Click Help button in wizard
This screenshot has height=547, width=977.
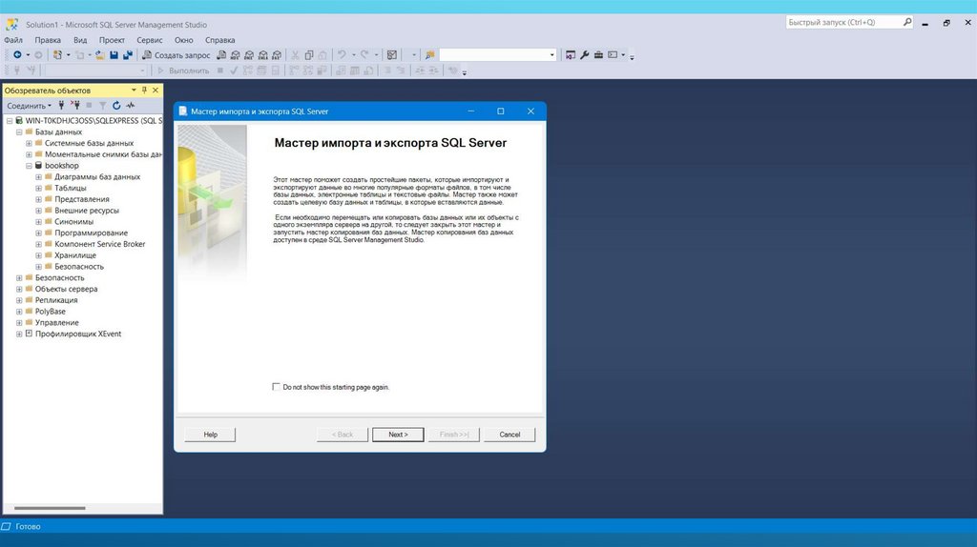211,435
